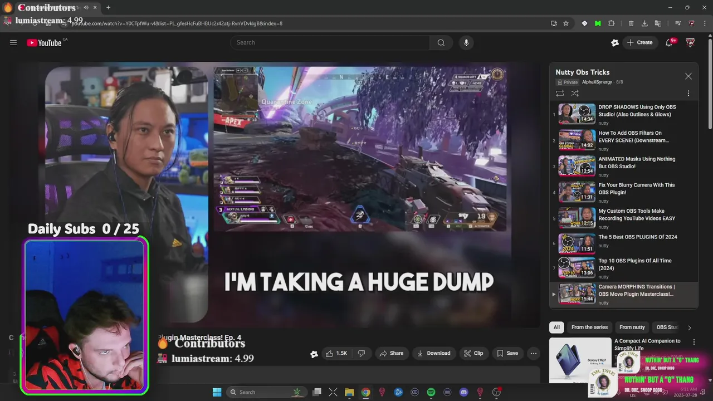Go to the YouTube home logo
Screen dimensions: 713x401
tap(44, 43)
